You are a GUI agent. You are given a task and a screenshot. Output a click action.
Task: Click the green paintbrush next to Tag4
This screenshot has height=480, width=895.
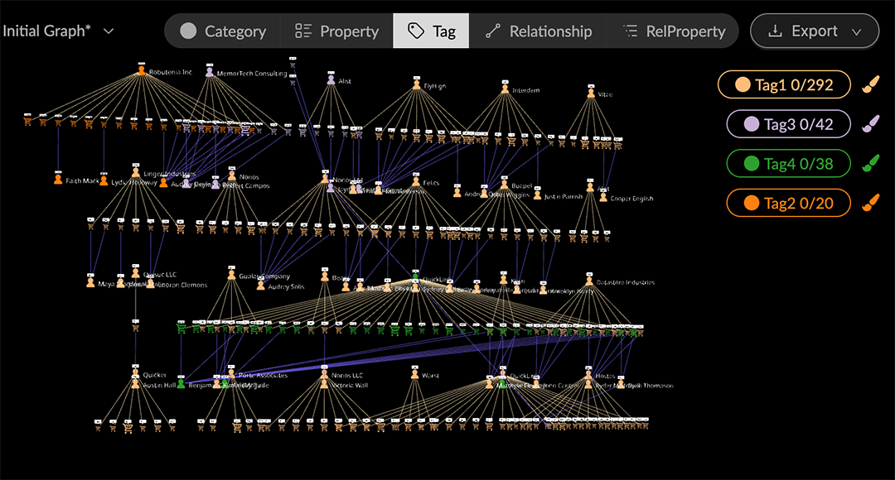(x=869, y=164)
